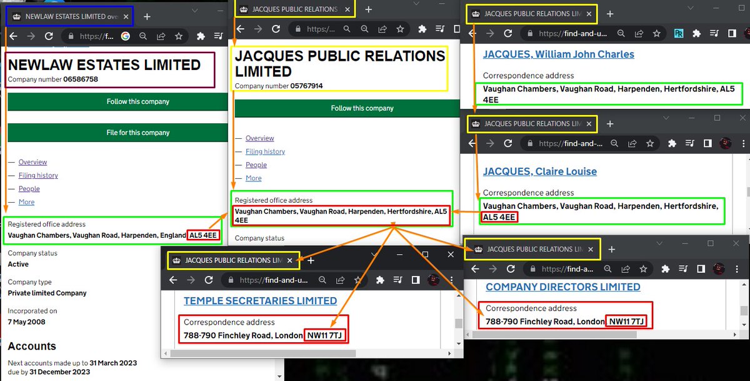Image resolution: width=750 pixels, height=381 pixels.
Task: Select the browser tab of the William Jacques window
Action: [532, 14]
